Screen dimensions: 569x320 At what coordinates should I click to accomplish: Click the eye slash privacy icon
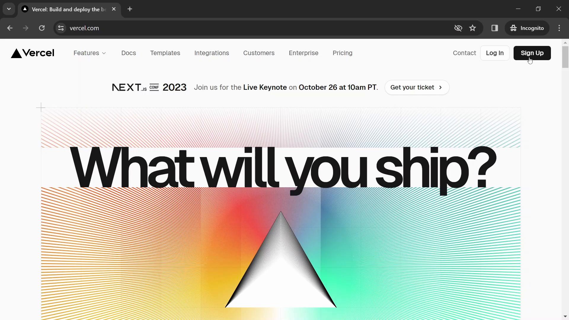coord(458,28)
